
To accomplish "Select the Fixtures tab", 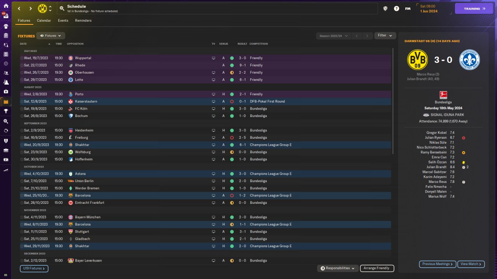I will [x=24, y=21].
